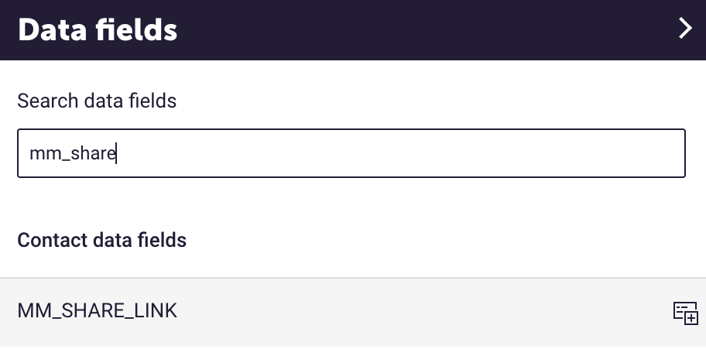706x356 pixels.
Task: Focus the Search data fields input box
Action: click(x=351, y=153)
